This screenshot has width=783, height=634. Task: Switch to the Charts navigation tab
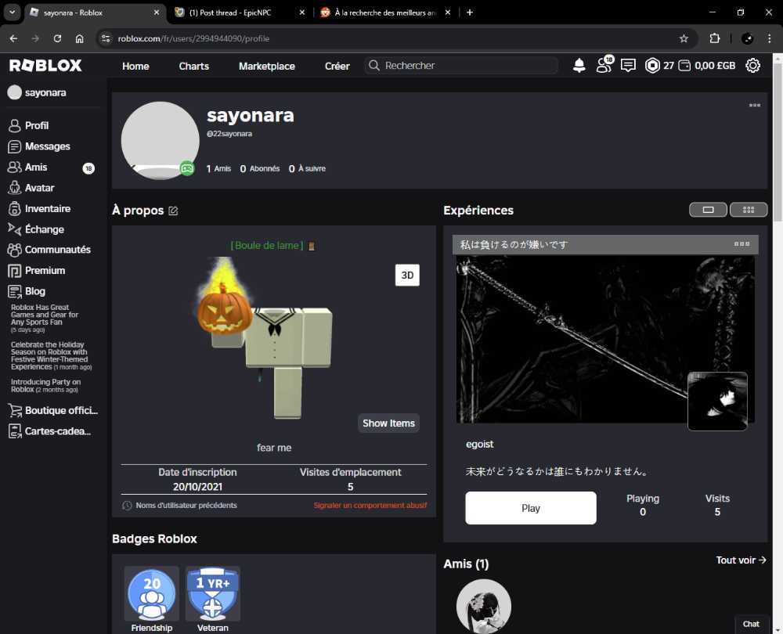[x=193, y=66]
